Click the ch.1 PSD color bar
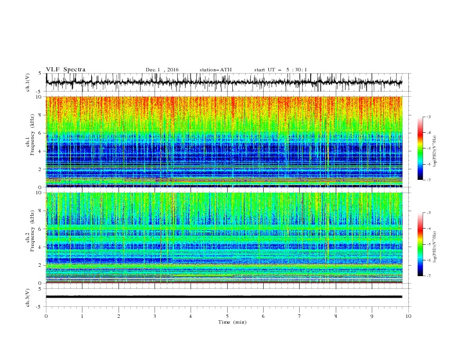The width and height of the screenshot is (460, 355). click(x=421, y=148)
